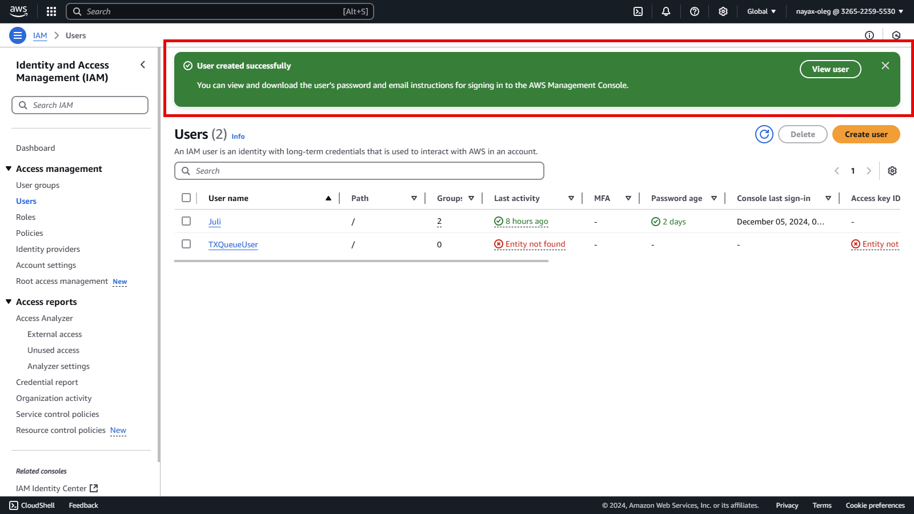Open the help question mark icon

coord(695,11)
